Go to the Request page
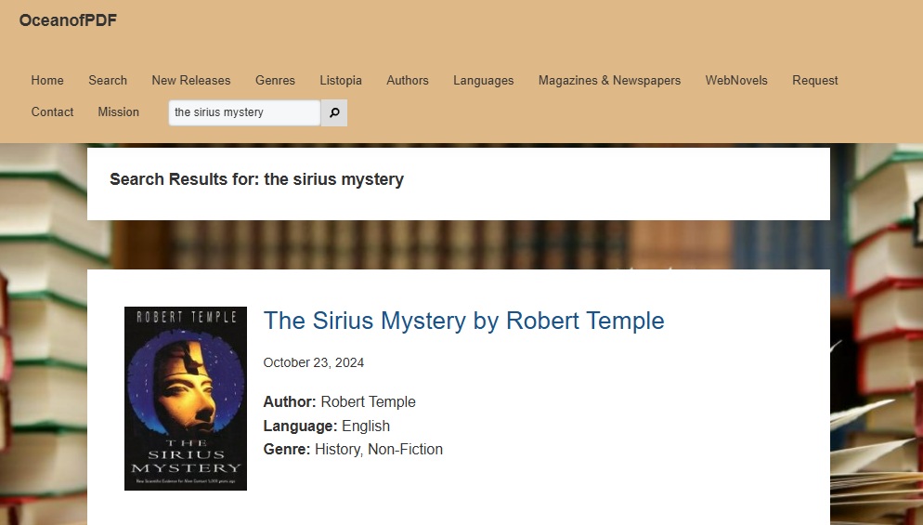923x525 pixels. pos(815,81)
